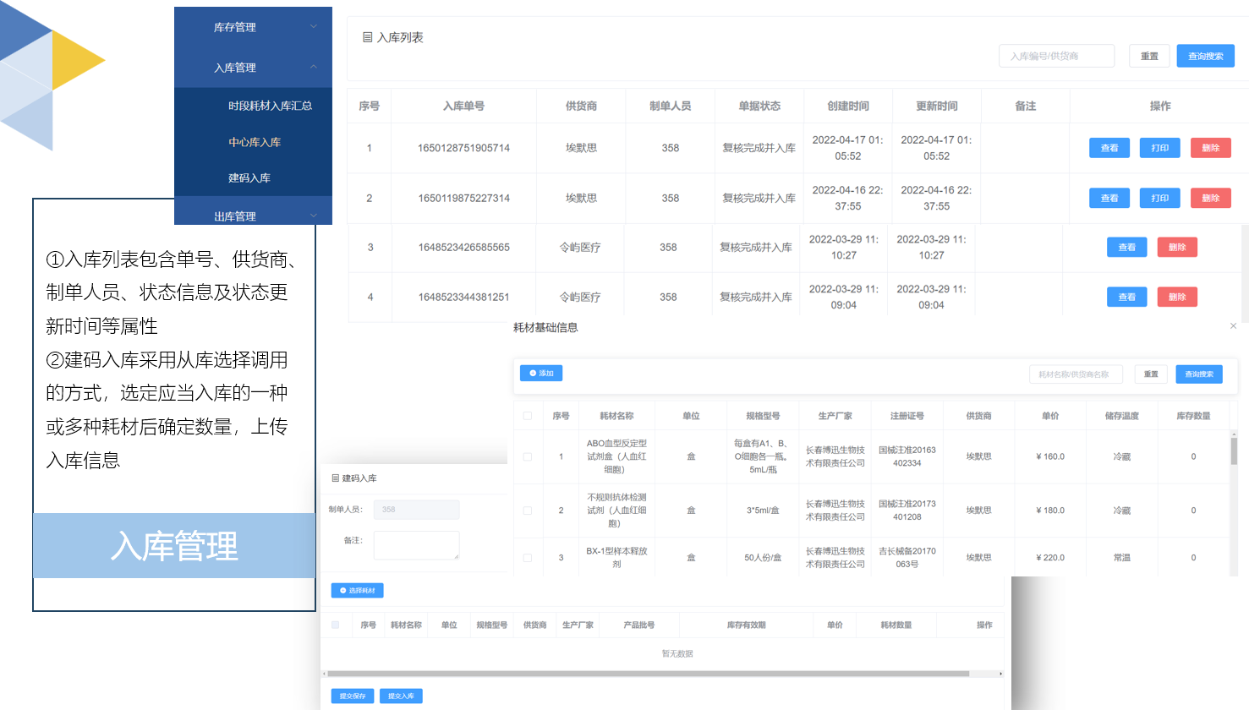
Task: Click the 创建时间 column header
Action: 848,106
